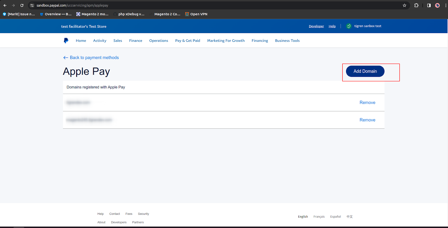Open the Sales menu
448x228 pixels.
[118, 41]
